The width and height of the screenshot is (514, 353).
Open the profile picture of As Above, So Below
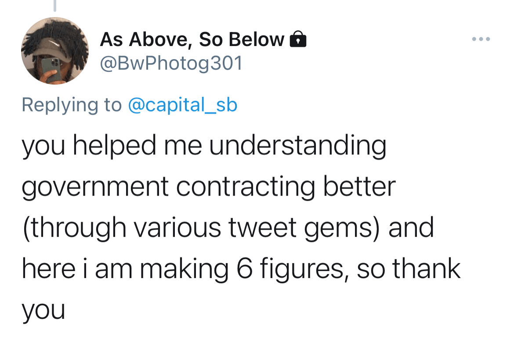(54, 51)
